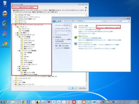Select the Recycle Bin desktop icon

coord(5,4)
